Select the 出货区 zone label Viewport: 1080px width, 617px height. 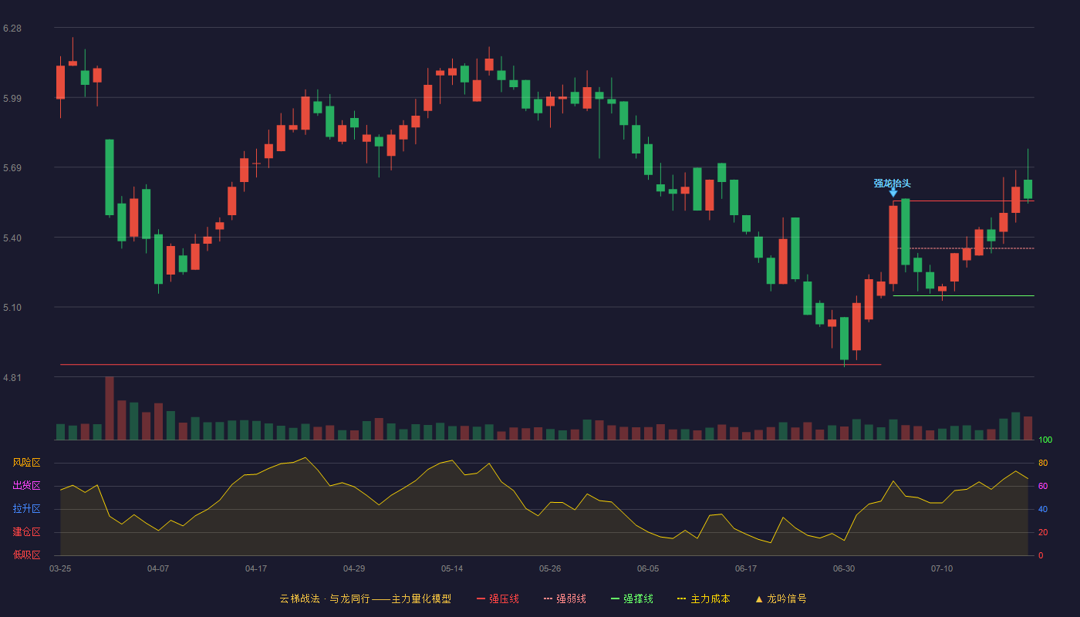pyautogui.click(x=26, y=486)
